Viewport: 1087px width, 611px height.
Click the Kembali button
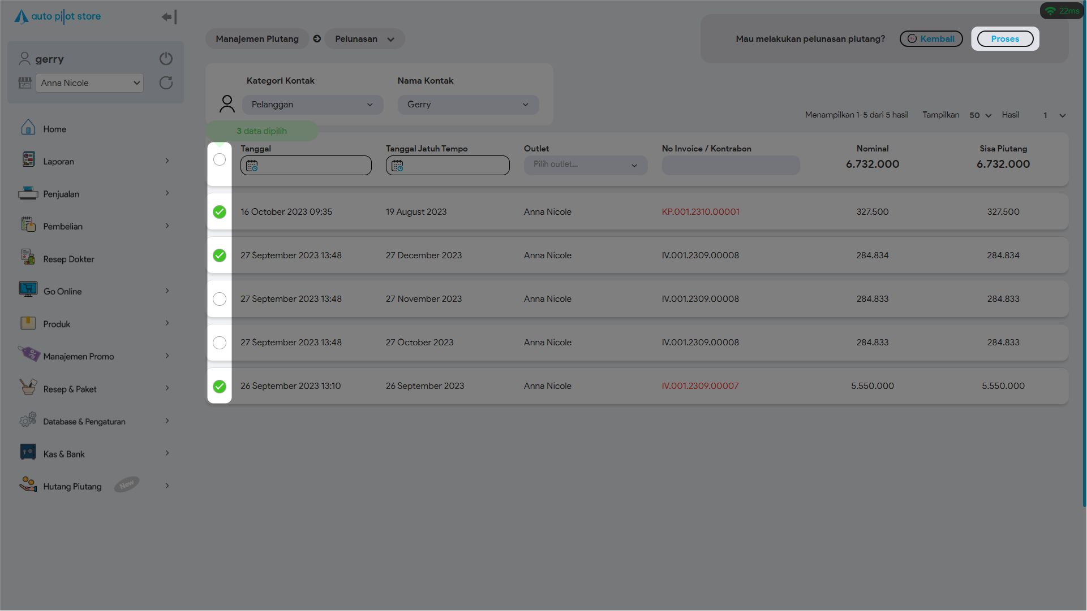[931, 39]
